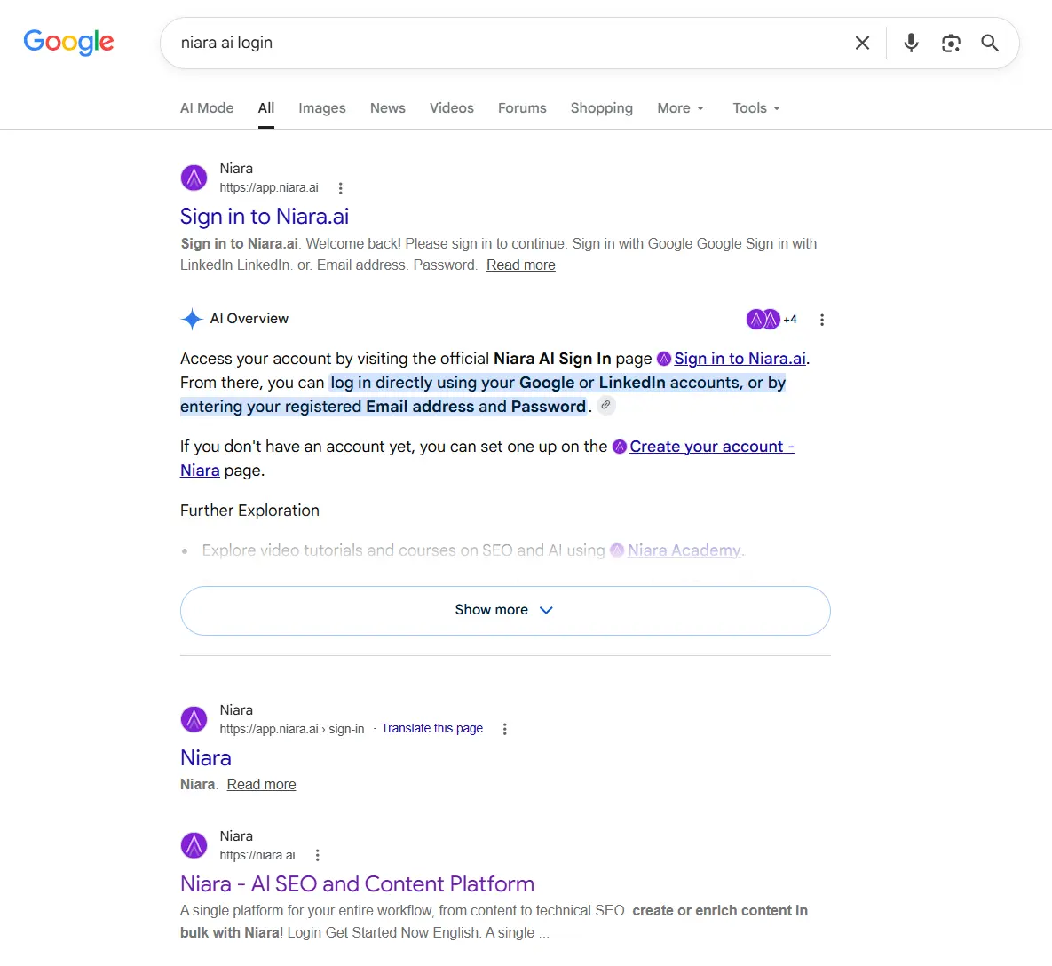Open the News tab

pos(388,108)
